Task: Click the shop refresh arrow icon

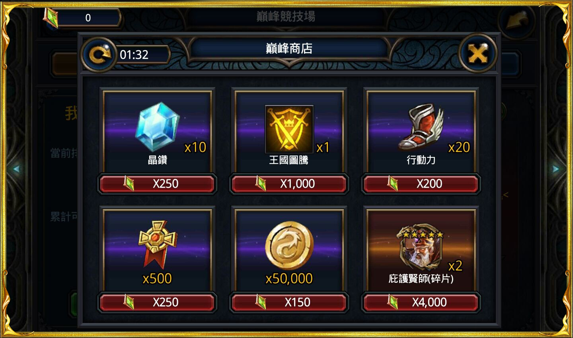Action: (x=99, y=54)
